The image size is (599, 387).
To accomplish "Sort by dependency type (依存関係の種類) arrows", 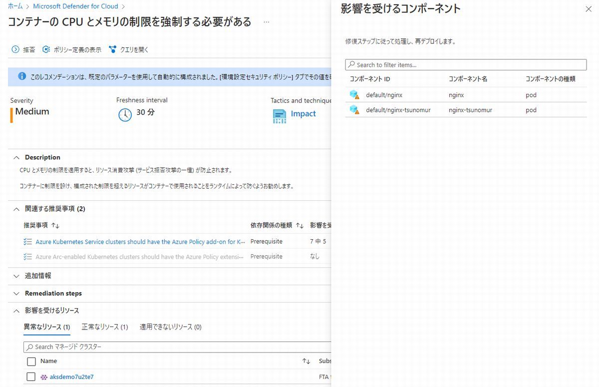I will [299, 226].
